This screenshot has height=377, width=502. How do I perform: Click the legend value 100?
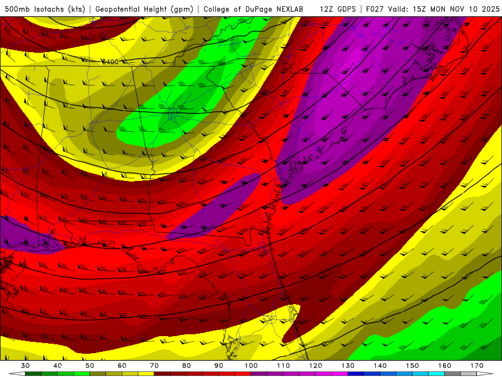pos(252,366)
